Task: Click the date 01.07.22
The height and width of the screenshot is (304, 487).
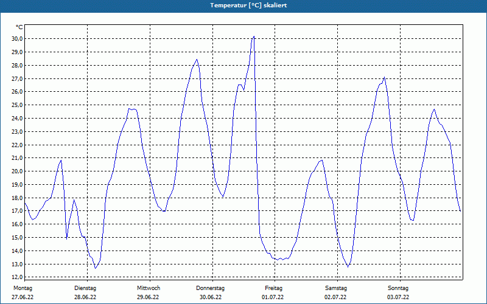Action: 273,297
